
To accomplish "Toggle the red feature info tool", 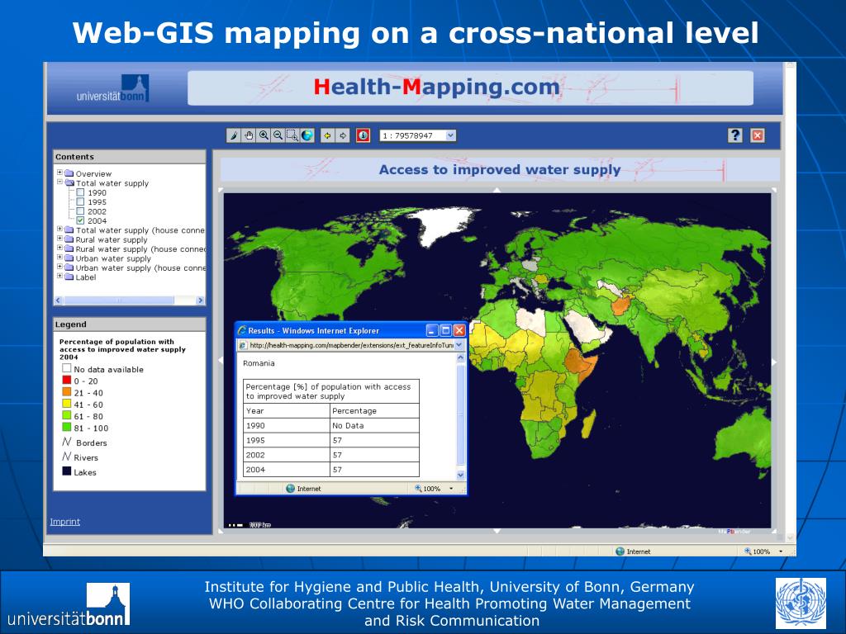I will click(x=364, y=135).
